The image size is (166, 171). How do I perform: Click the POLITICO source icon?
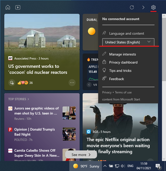10,130
